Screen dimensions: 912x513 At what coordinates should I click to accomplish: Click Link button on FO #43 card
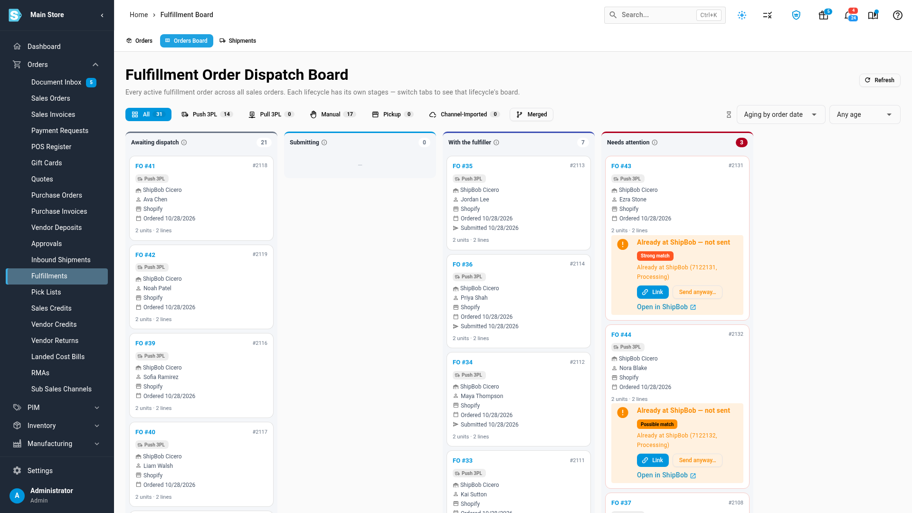[x=653, y=292]
